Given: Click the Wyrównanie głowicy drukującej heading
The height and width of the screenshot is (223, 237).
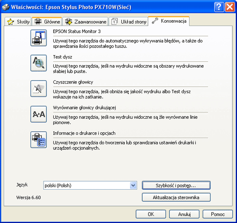Looking at the screenshot, I should tap(85, 108).
